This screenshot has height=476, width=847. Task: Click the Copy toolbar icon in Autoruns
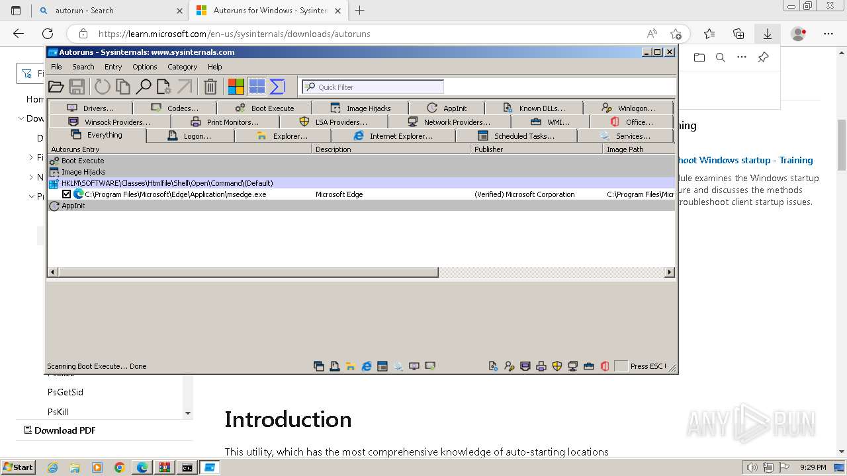click(x=122, y=87)
